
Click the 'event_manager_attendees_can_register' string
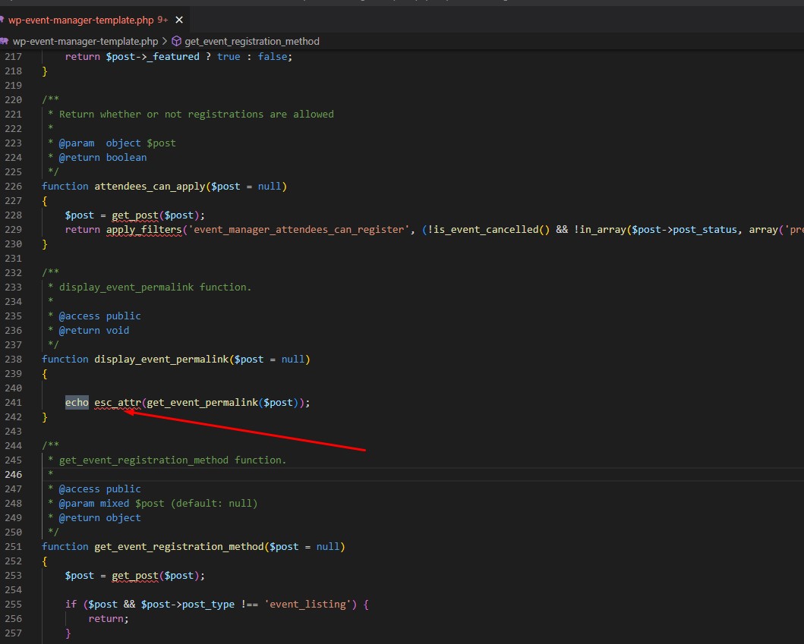299,230
